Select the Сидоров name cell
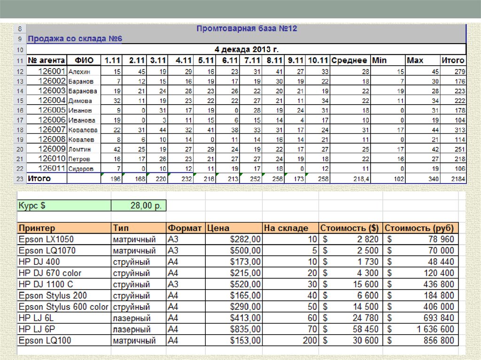The width and height of the screenshot is (481, 360). tap(84, 169)
